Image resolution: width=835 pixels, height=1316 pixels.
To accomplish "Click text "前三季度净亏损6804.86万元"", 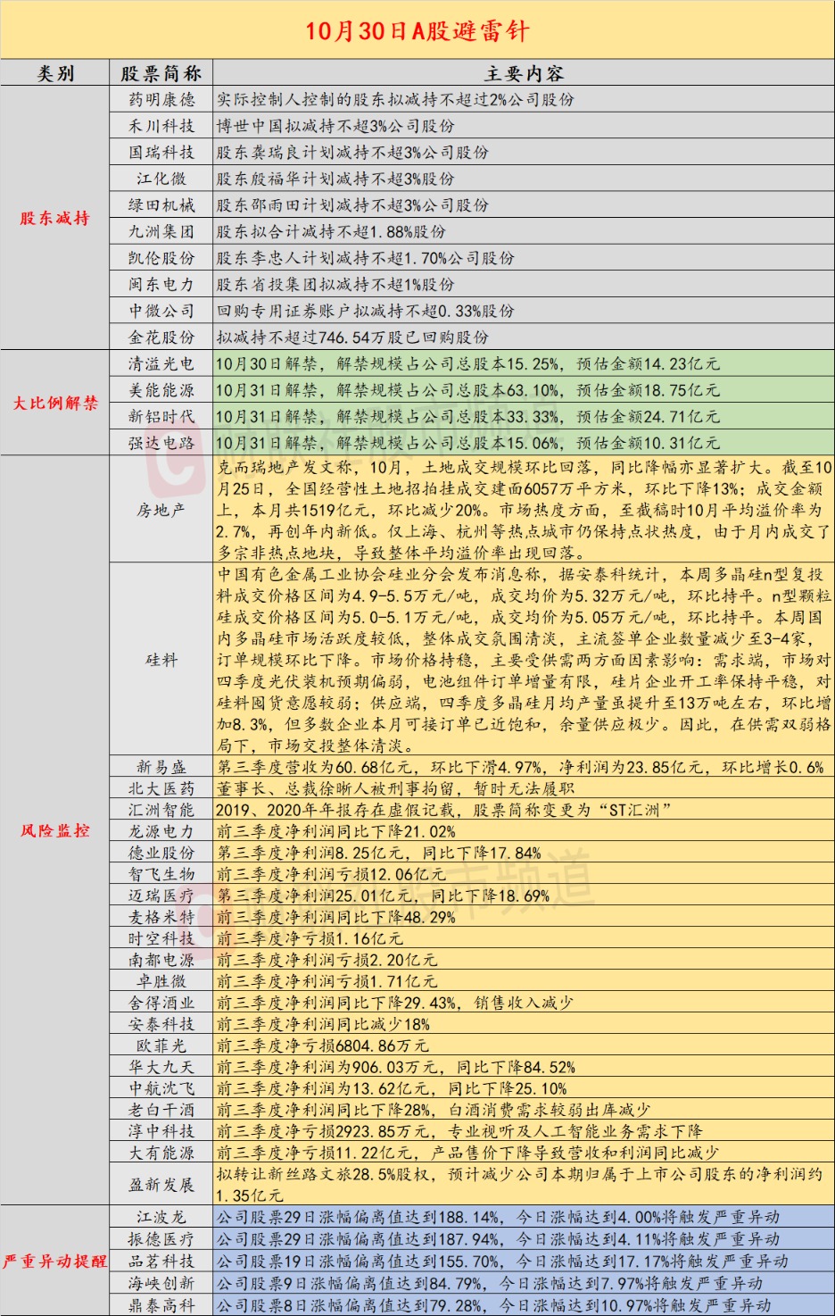I will 322,1045.
